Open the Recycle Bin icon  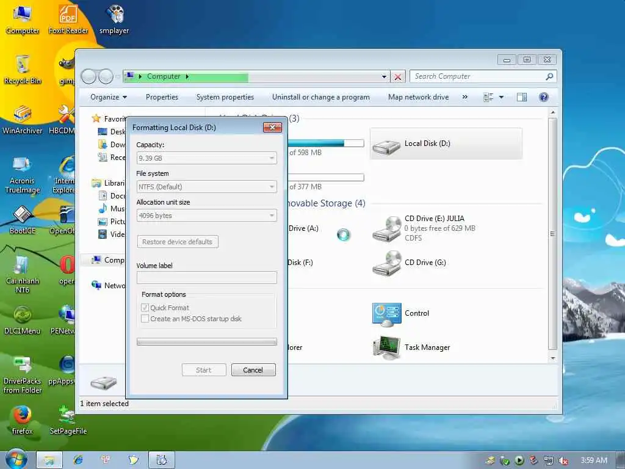point(23,70)
